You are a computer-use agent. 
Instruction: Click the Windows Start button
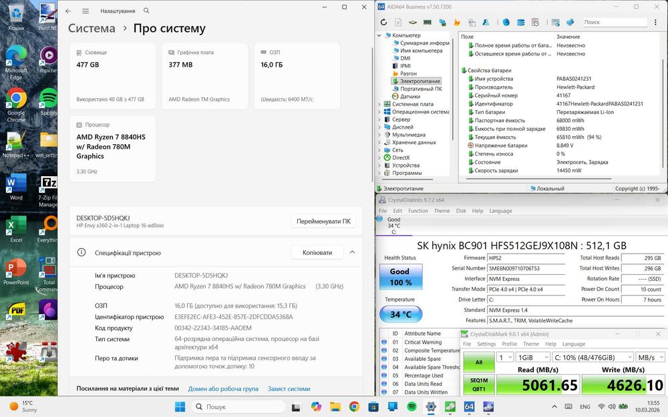pyautogui.click(x=180, y=407)
